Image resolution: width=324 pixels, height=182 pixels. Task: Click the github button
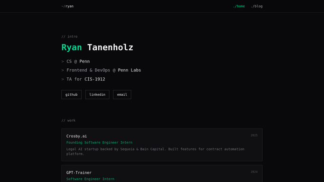coord(71,94)
